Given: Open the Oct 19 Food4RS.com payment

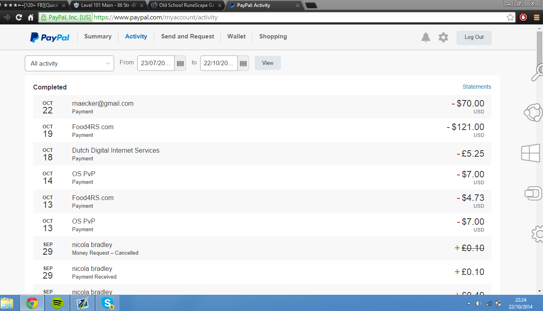Looking at the screenshot, I should (x=262, y=130).
